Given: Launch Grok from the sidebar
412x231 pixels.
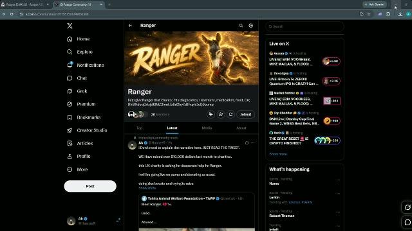Looking at the screenshot, I should click(77, 91).
